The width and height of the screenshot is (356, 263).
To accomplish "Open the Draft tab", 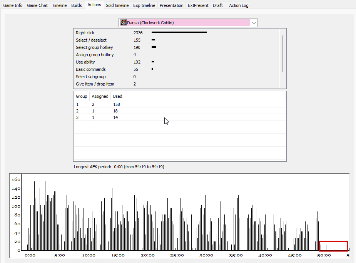I will pos(218,5).
